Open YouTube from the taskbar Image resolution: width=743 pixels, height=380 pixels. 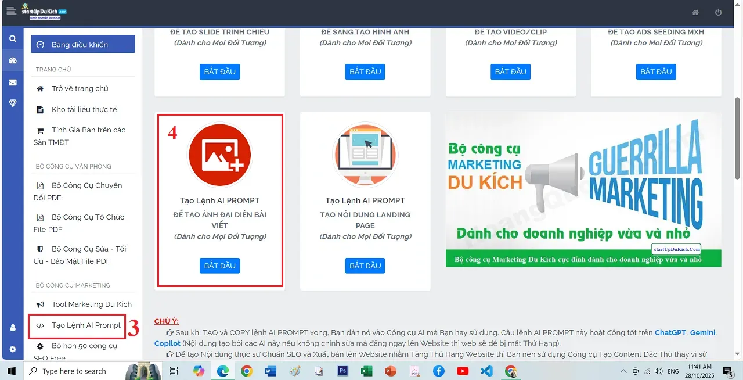(x=463, y=371)
